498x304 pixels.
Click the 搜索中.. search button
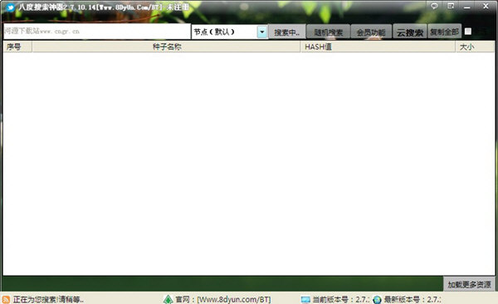coord(287,32)
